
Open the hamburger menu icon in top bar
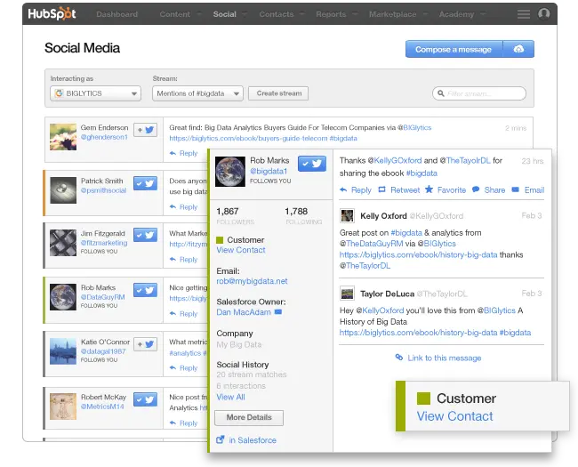(524, 14)
